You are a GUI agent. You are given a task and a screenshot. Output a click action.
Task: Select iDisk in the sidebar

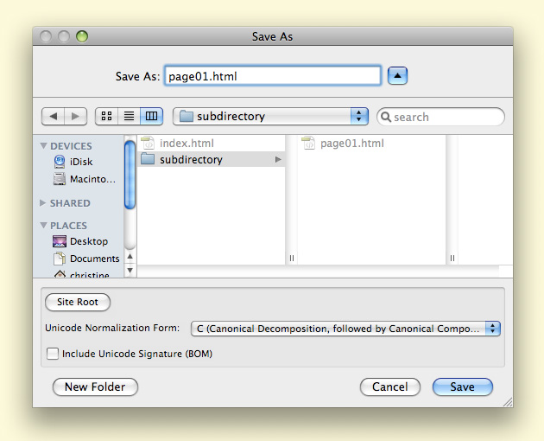[80, 162]
